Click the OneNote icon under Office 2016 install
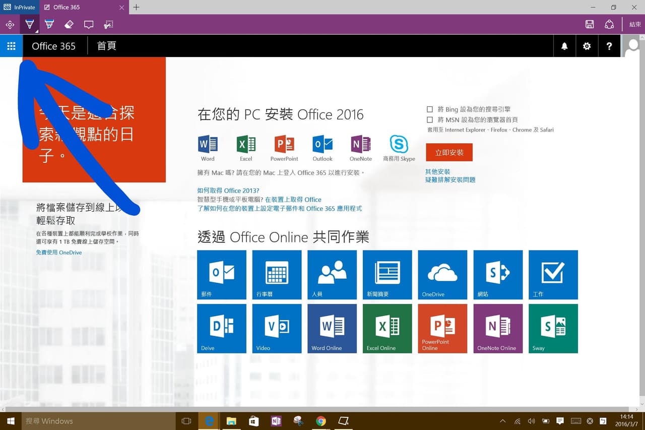 (x=361, y=144)
